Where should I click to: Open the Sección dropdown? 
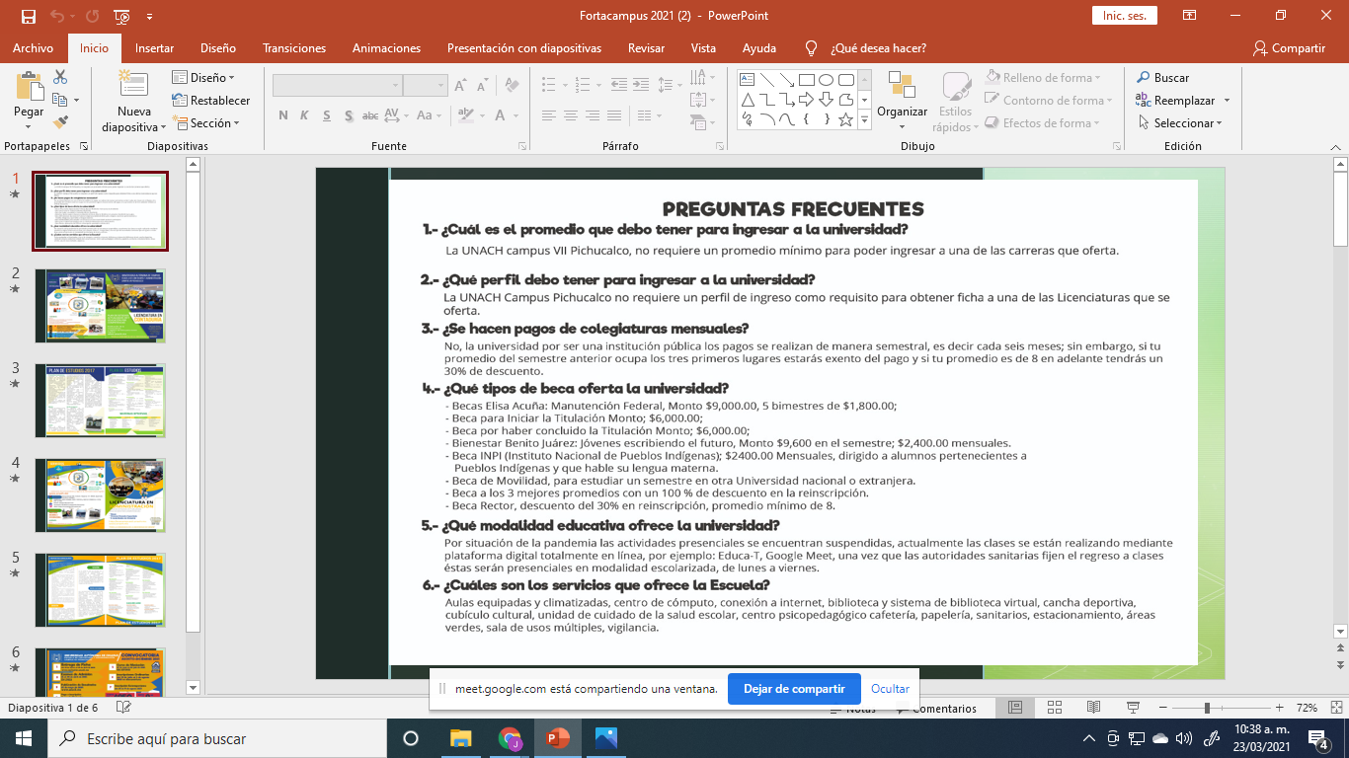206,122
